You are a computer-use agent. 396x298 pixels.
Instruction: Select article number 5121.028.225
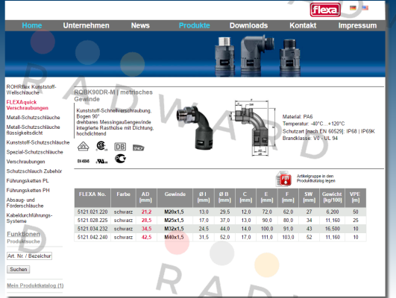92,221
